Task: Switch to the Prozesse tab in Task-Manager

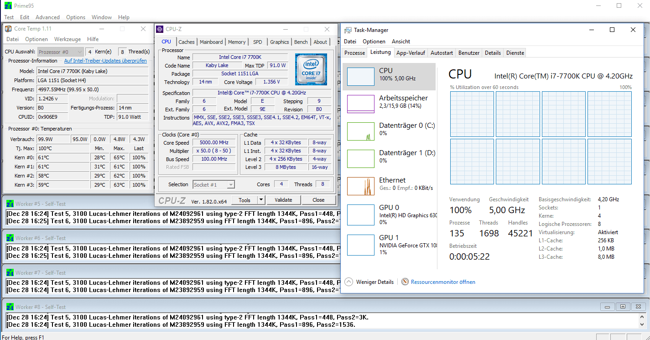Action: point(354,52)
